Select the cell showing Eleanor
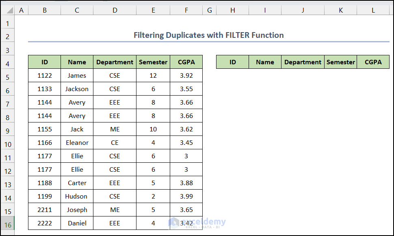 pyautogui.click(x=77, y=142)
